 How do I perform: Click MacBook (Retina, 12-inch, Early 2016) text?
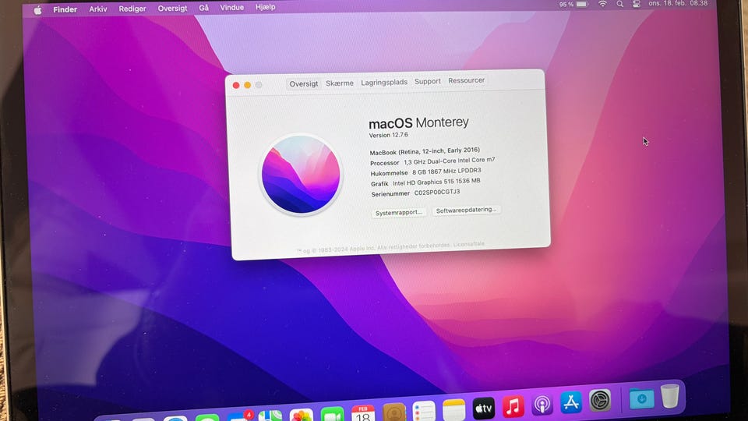pyautogui.click(x=425, y=151)
